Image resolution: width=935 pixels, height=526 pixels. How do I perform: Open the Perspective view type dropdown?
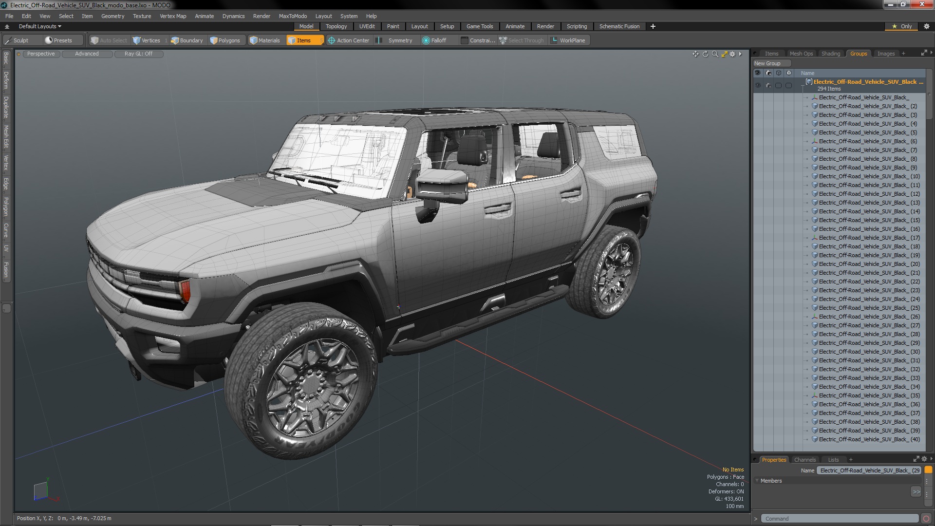click(x=41, y=54)
